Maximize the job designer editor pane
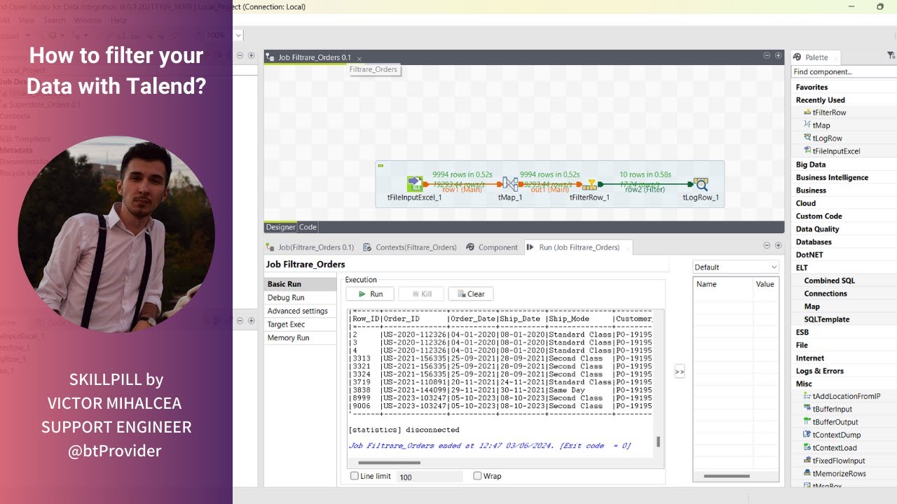 pos(778,55)
